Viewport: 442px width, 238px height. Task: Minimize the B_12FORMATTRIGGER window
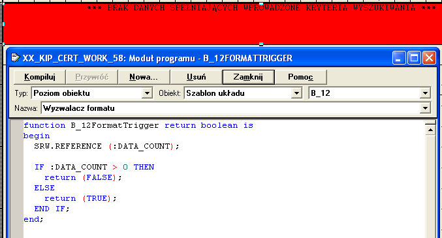pos(399,58)
